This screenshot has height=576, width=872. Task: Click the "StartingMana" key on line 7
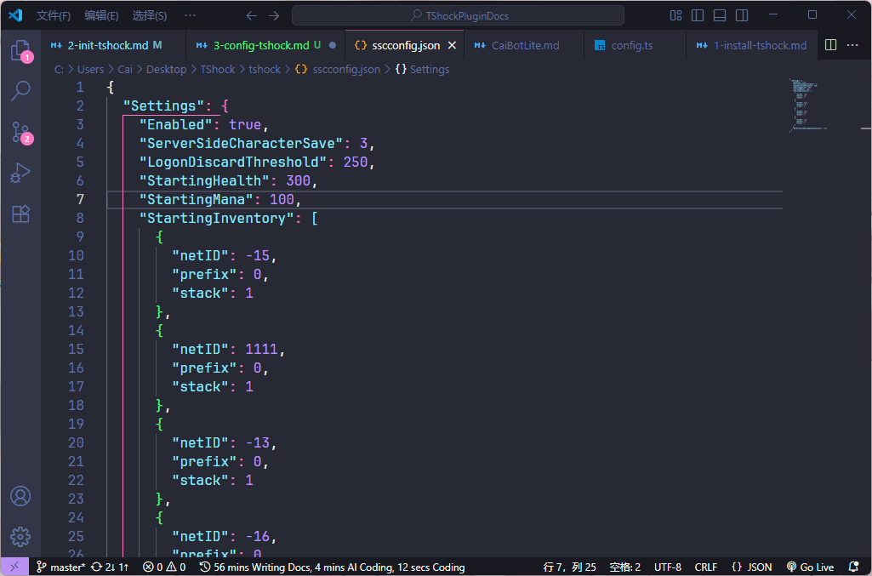pyautogui.click(x=197, y=200)
